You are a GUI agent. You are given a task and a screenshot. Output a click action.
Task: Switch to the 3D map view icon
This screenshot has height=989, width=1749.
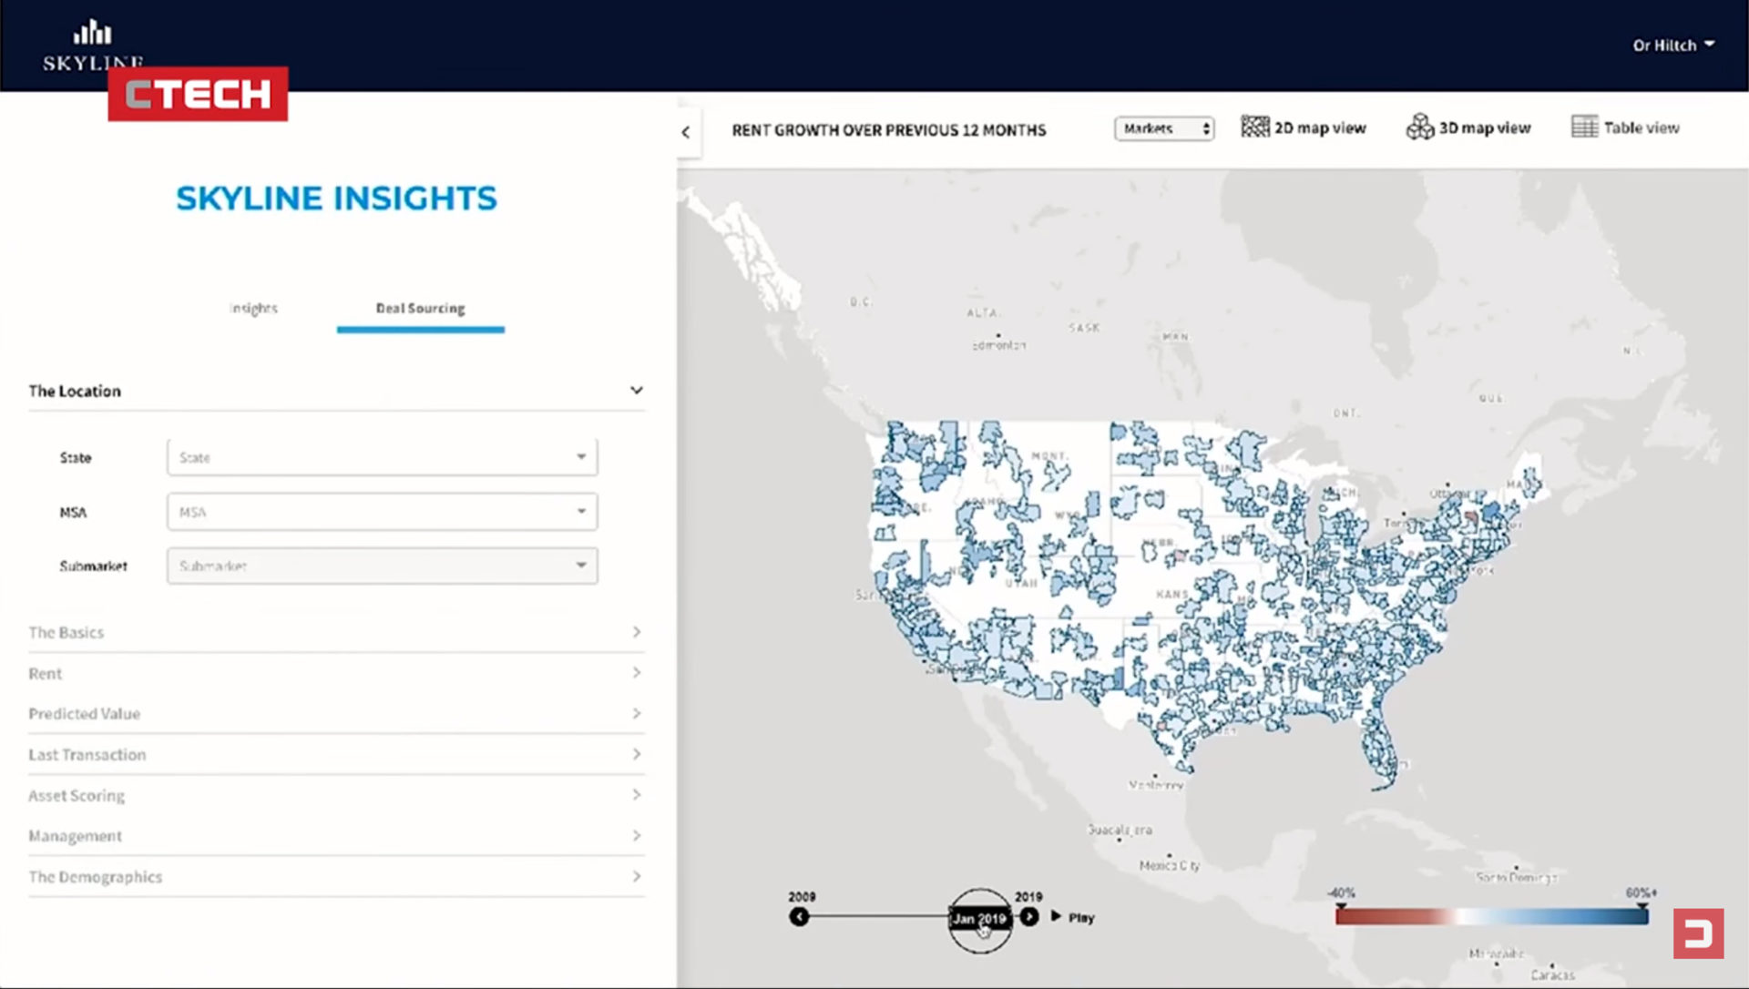click(1419, 127)
